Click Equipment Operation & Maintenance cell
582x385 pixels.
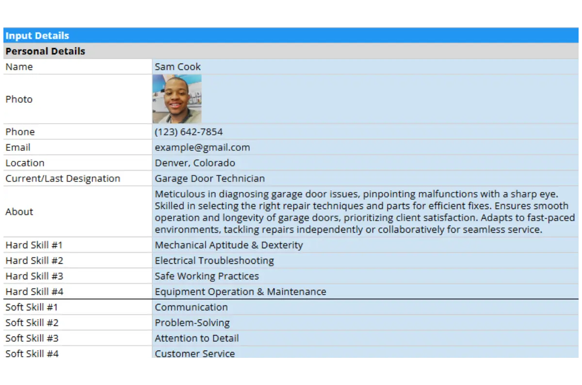[240, 291]
